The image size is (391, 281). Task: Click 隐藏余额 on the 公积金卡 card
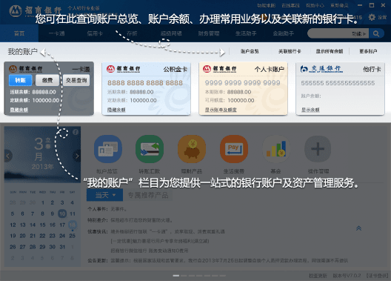pyautogui.click(x=116, y=110)
